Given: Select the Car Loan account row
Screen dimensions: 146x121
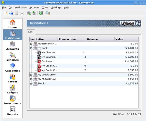Looking at the screenshot, I should (x=84, y=62).
